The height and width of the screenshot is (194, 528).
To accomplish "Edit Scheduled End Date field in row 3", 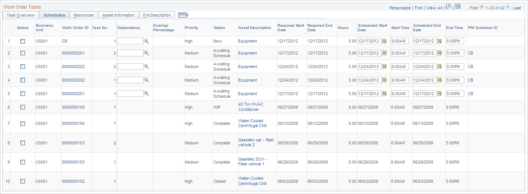I will pyautogui.click(x=425, y=67).
